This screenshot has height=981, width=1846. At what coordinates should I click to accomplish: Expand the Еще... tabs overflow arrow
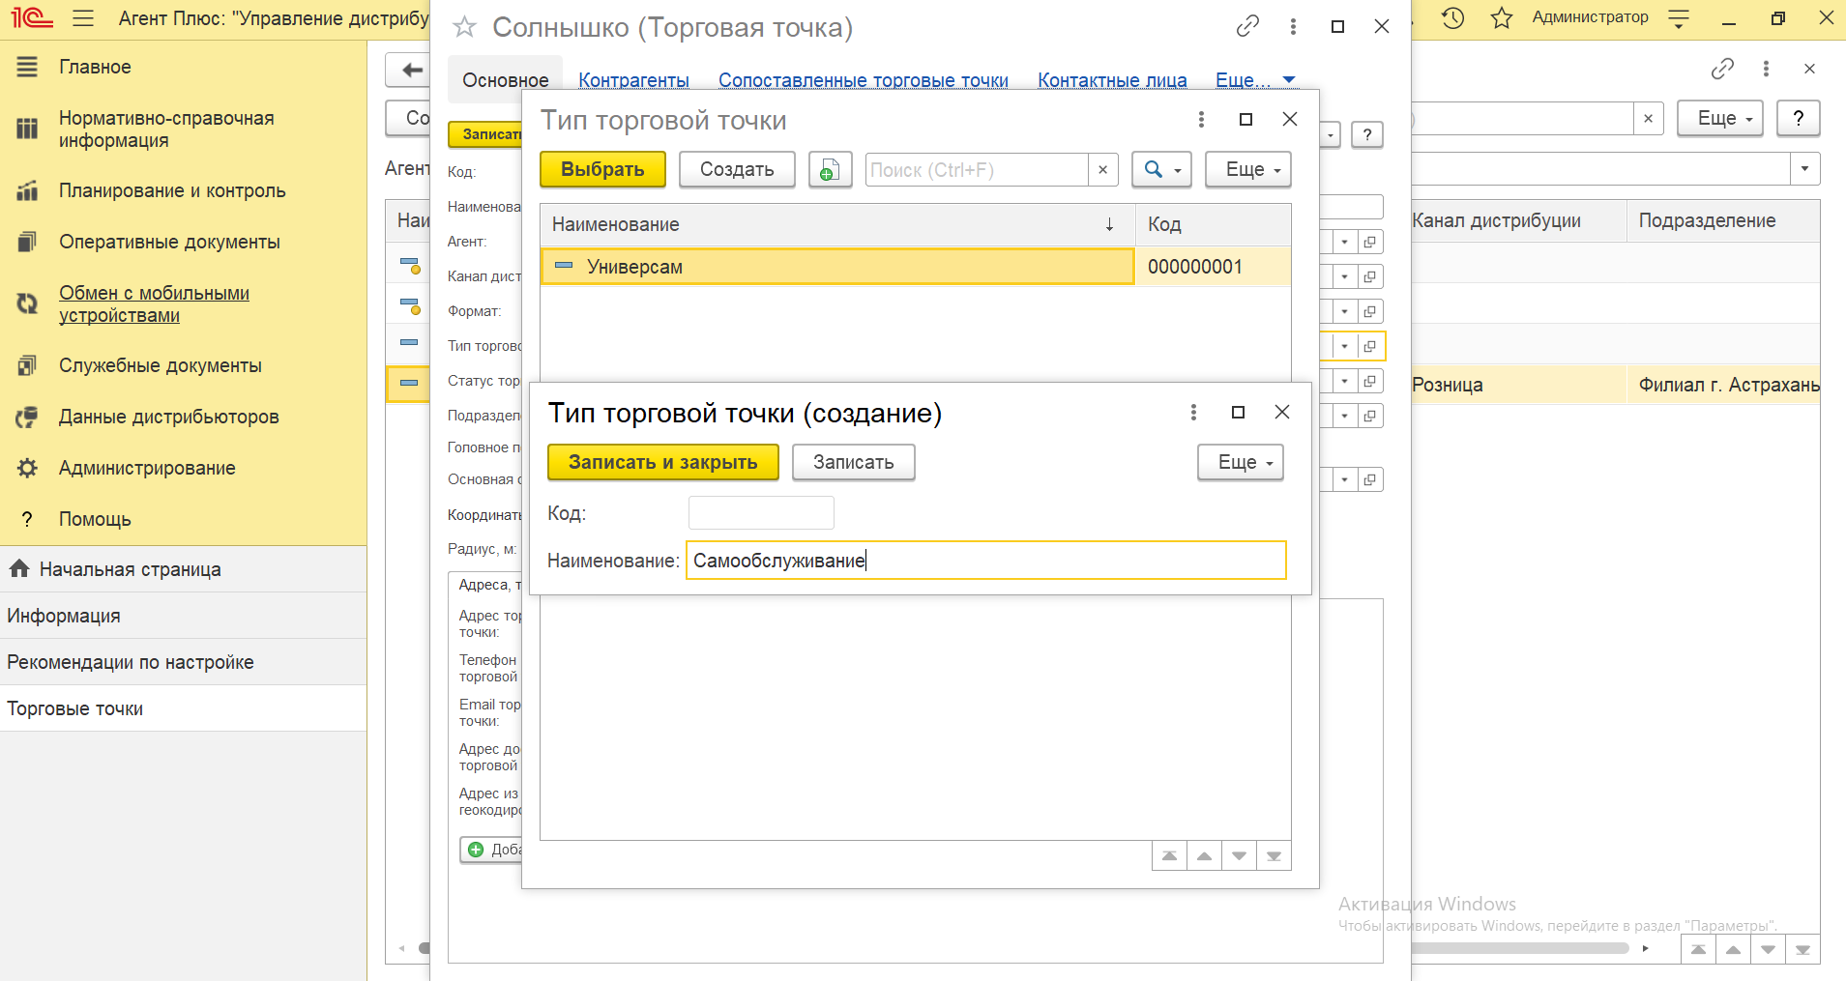1288,80
